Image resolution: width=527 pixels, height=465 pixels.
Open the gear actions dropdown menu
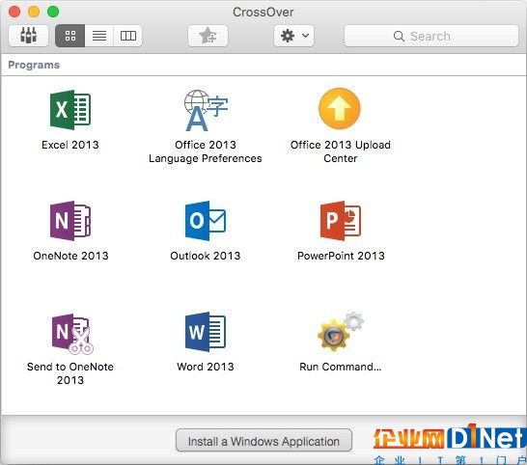point(293,36)
